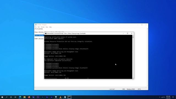Click Command Prompt scrollbar up arrow
This screenshot has width=176, height=99.
[x=133, y=35]
